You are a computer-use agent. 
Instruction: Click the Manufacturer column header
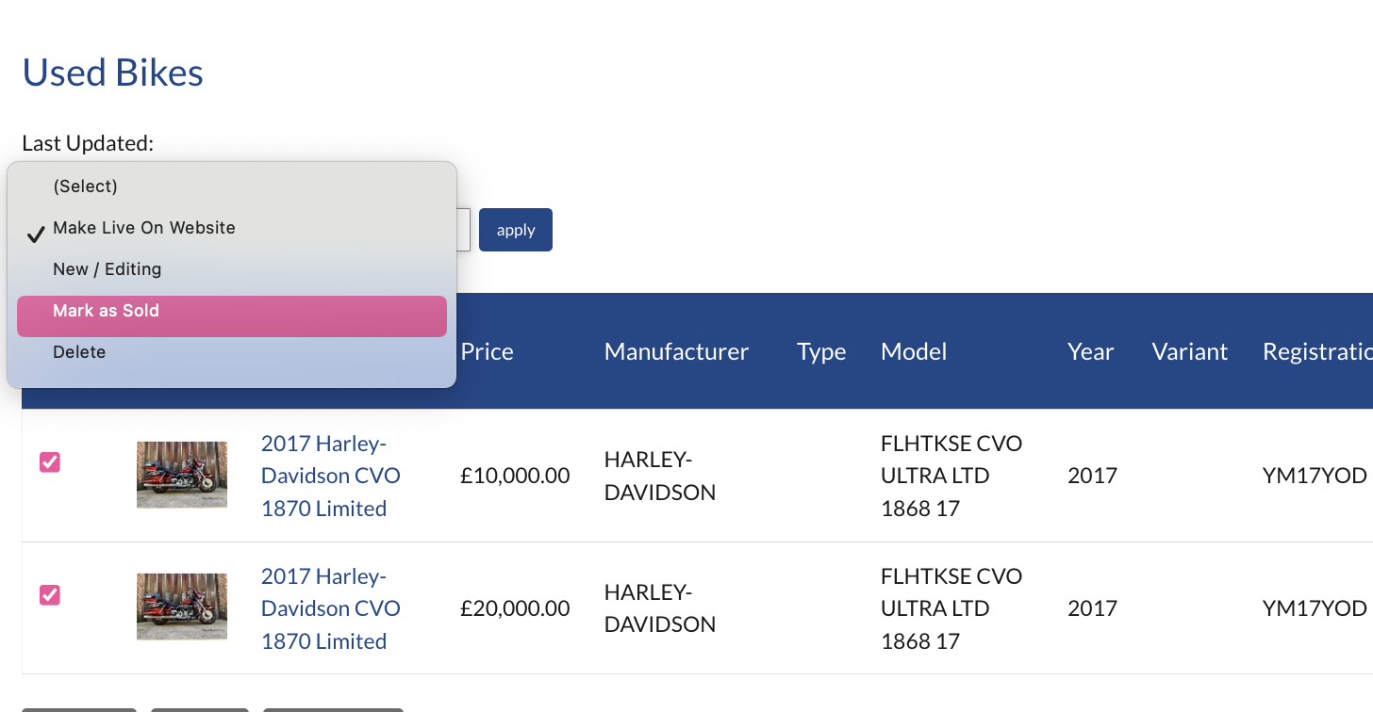tap(676, 352)
